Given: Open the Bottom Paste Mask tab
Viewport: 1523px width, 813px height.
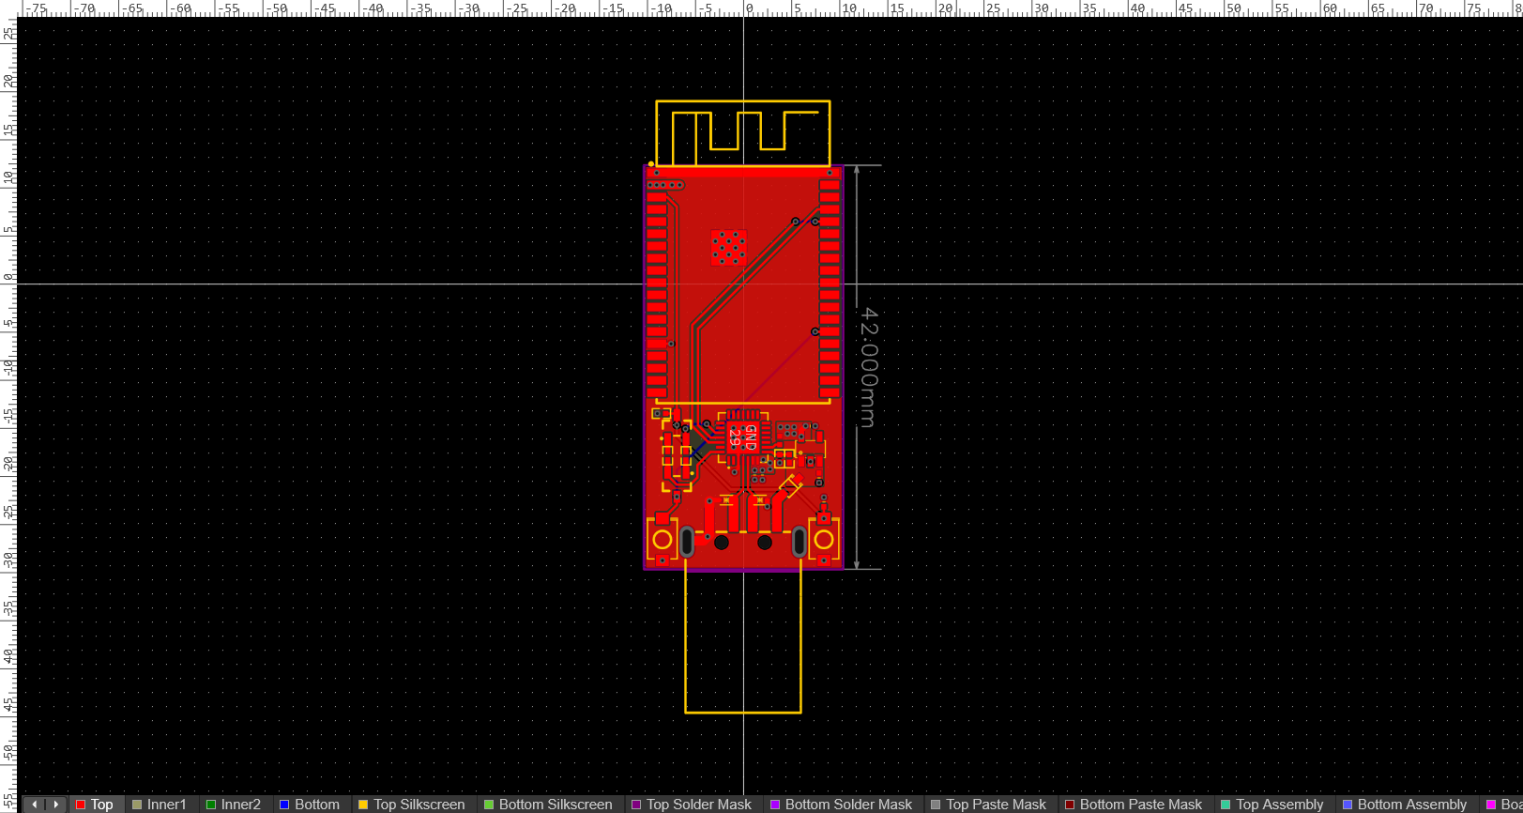Looking at the screenshot, I should (1140, 805).
